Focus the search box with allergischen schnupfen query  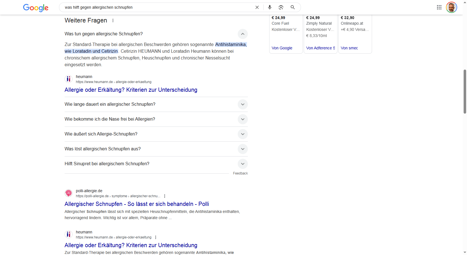click(x=157, y=7)
